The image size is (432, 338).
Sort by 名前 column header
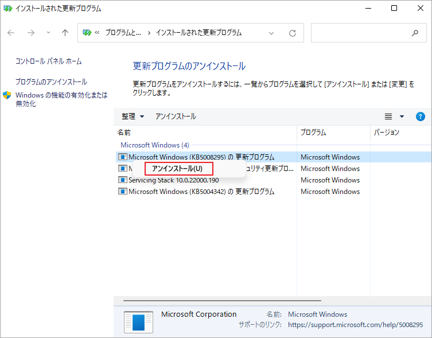205,133
